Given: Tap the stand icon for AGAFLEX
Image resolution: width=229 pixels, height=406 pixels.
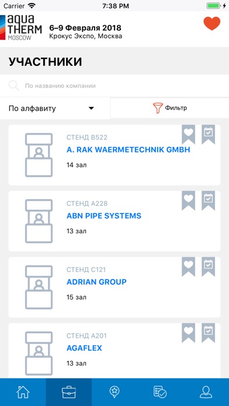Looking at the screenshot, I should [39, 353].
